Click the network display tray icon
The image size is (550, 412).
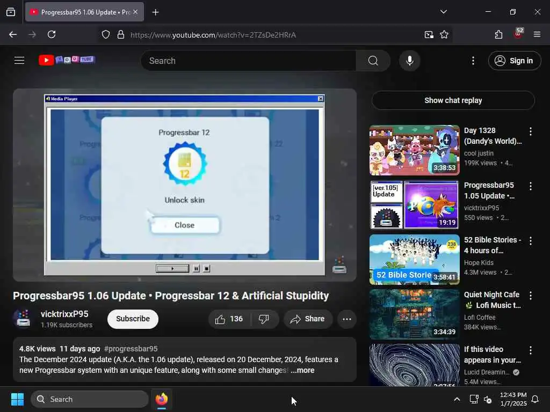tap(474, 399)
